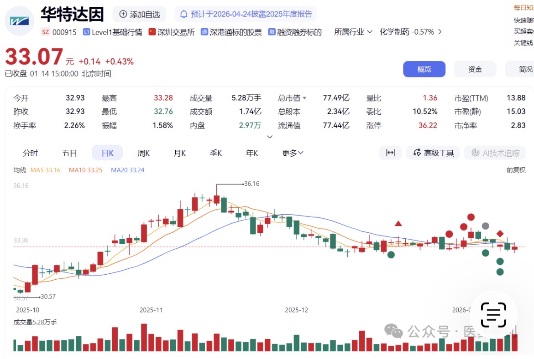Select the 周K chart tab
This screenshot has height=359, width=534.
pyautogui.click(x=144, y=153)
